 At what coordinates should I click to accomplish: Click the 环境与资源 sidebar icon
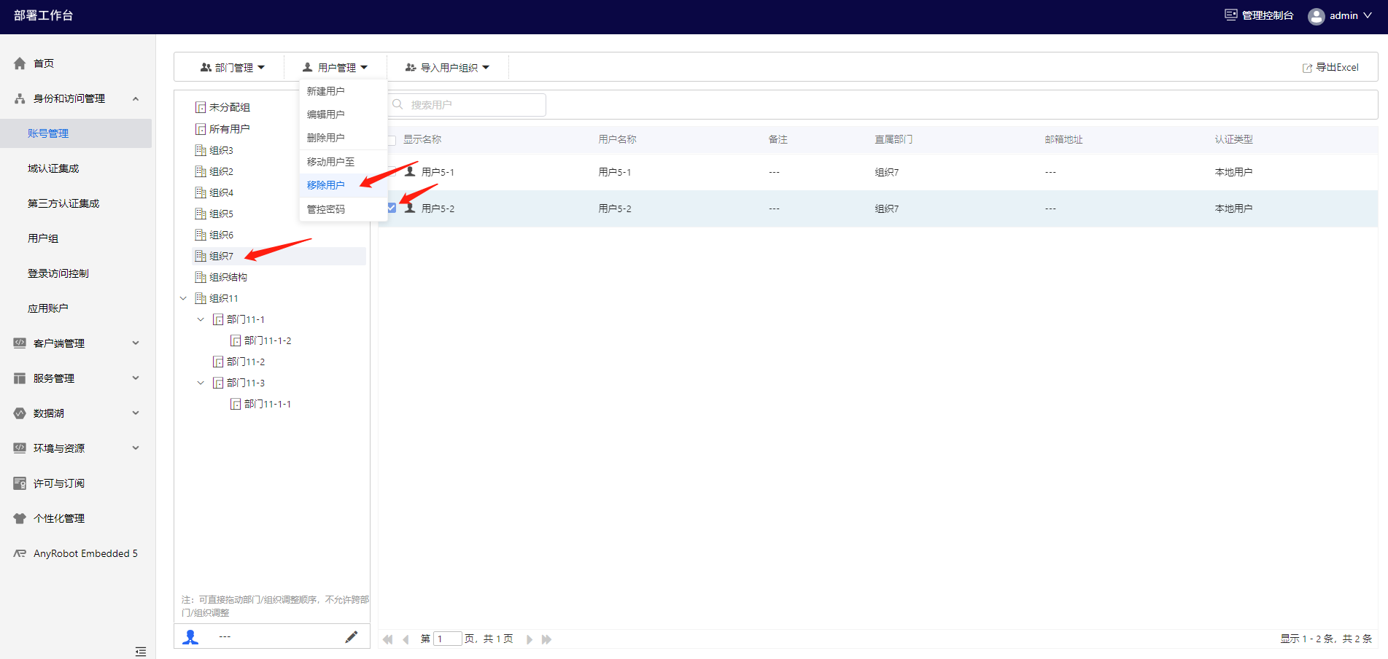pos(20,448)
